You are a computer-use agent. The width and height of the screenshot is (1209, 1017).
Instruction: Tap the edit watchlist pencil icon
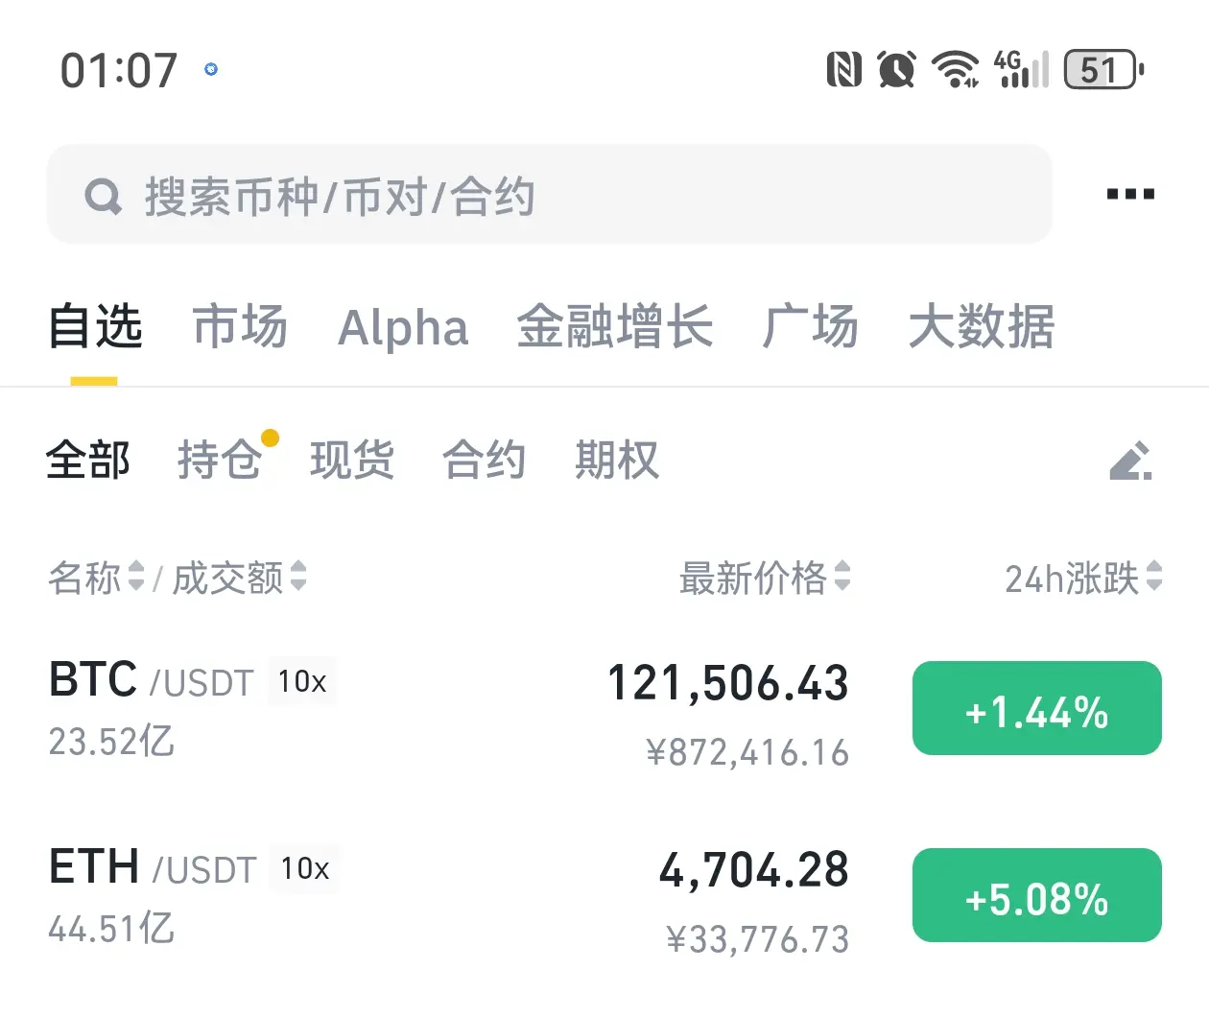pos(1130,461)
